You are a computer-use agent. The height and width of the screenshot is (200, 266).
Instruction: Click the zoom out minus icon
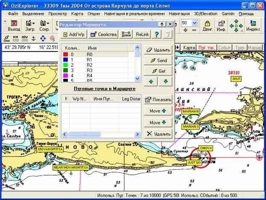click(x=194, y=30)
